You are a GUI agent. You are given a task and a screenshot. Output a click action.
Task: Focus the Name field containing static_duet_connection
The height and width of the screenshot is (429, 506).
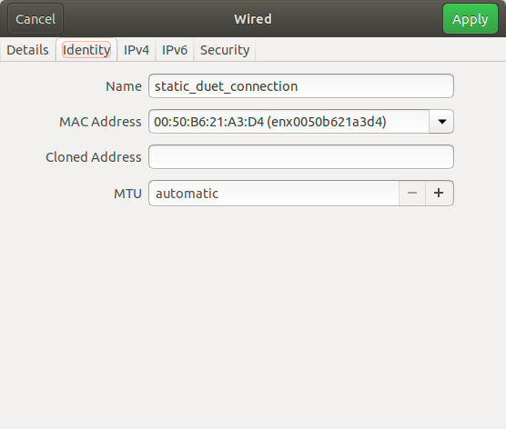(301, 86)
